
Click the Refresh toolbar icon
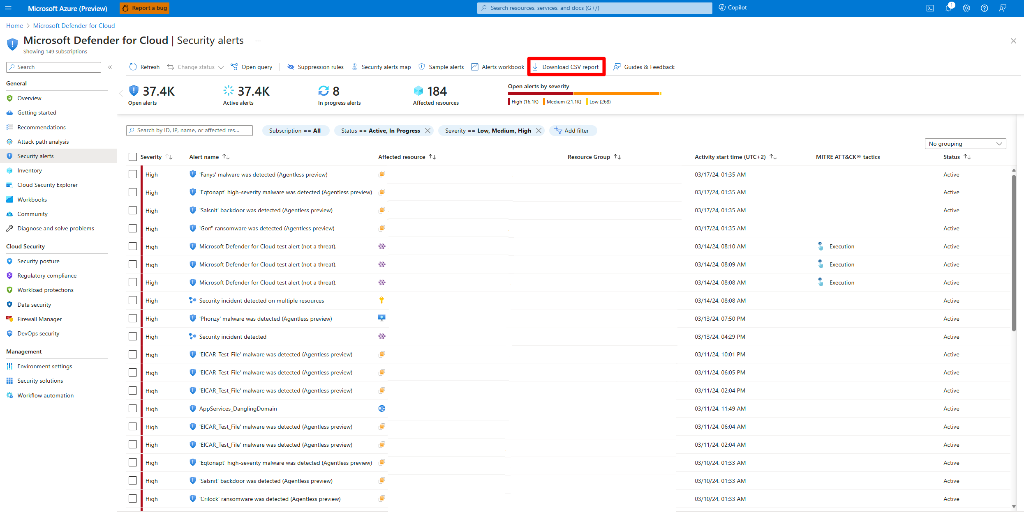pyautogui.click(x=133, y=67)
